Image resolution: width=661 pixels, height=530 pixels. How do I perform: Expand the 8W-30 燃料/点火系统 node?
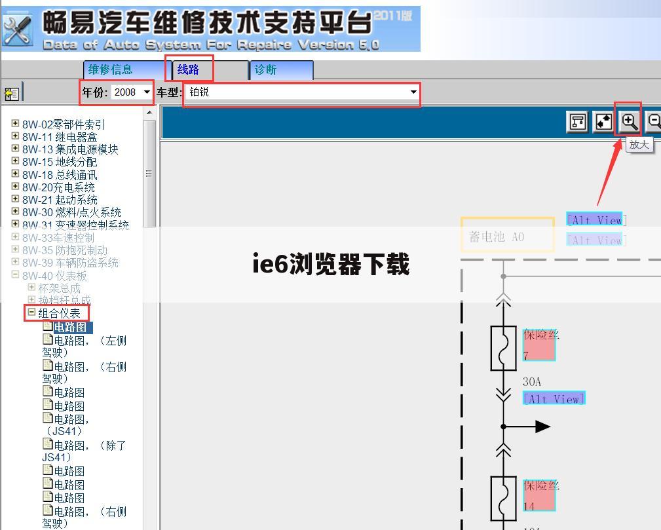point(15,211)
